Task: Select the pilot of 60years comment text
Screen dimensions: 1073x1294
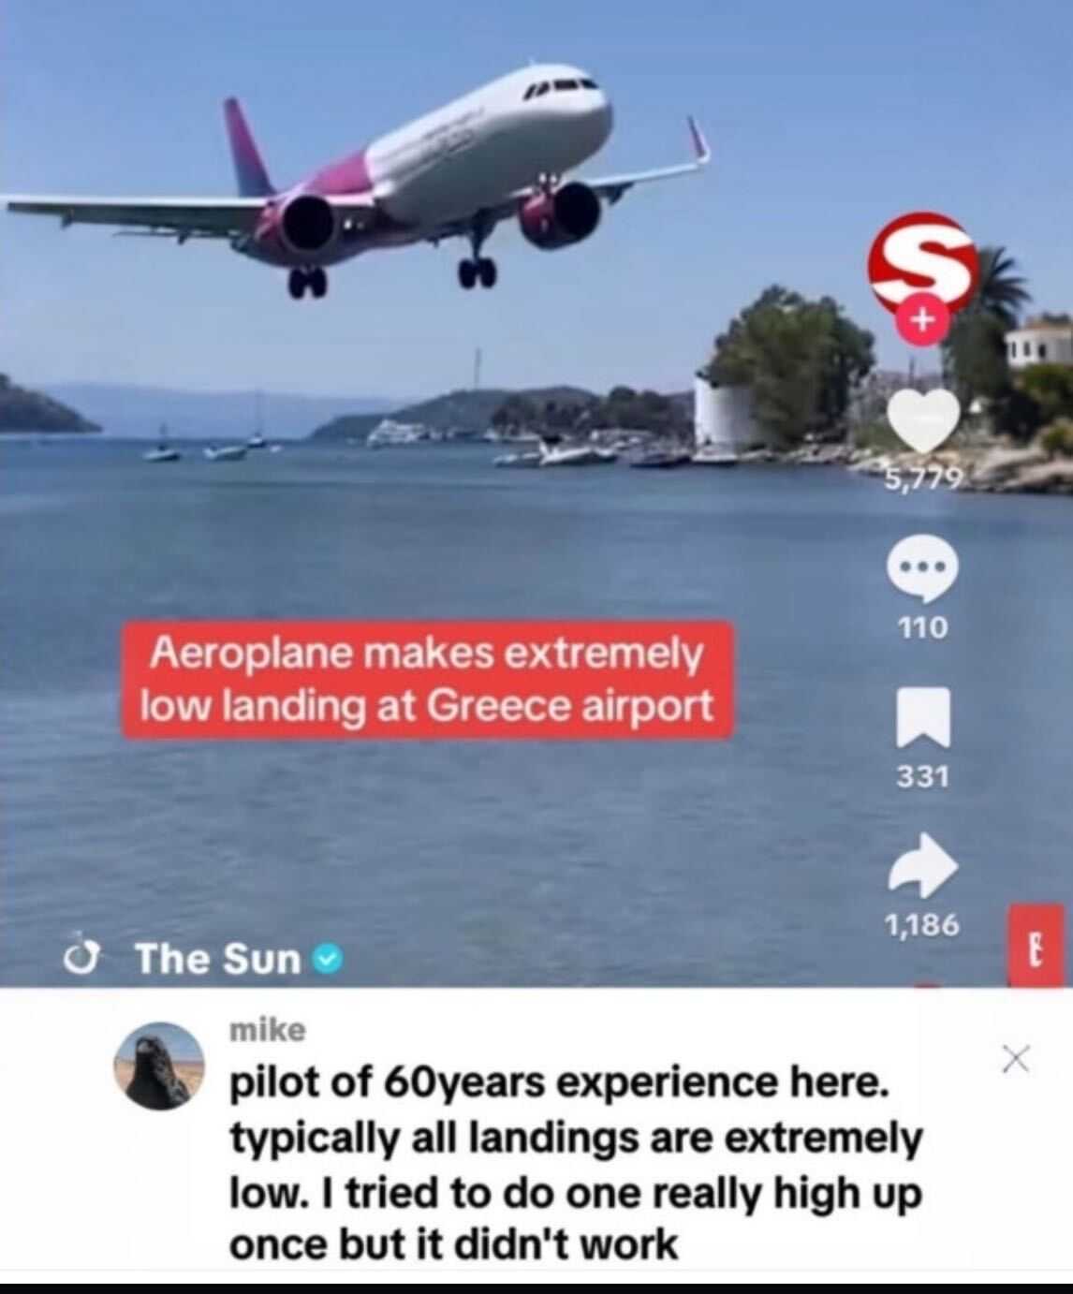Action: [x=576, y=1165]
